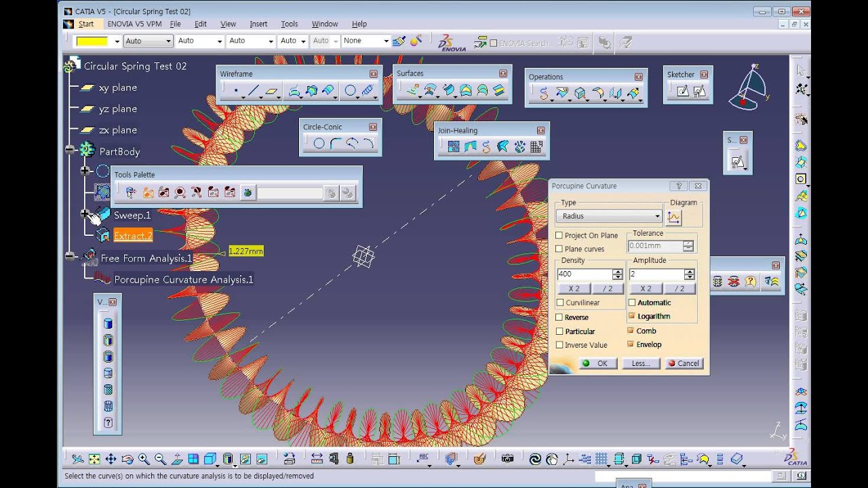
Task: Enable Inverse Value checkbox
Action: point(559,345)
